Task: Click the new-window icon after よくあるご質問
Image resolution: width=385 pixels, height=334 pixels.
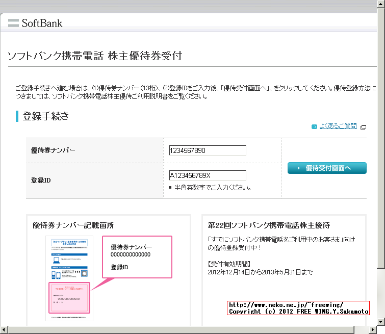Action: click(x=363, y=127)
